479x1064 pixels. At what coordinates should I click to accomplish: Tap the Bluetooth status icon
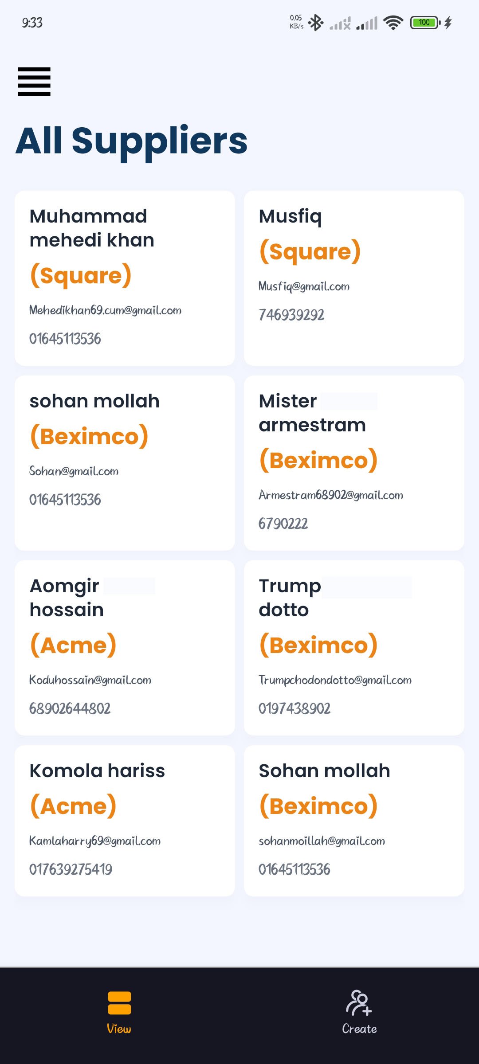(x=316, y=23)
